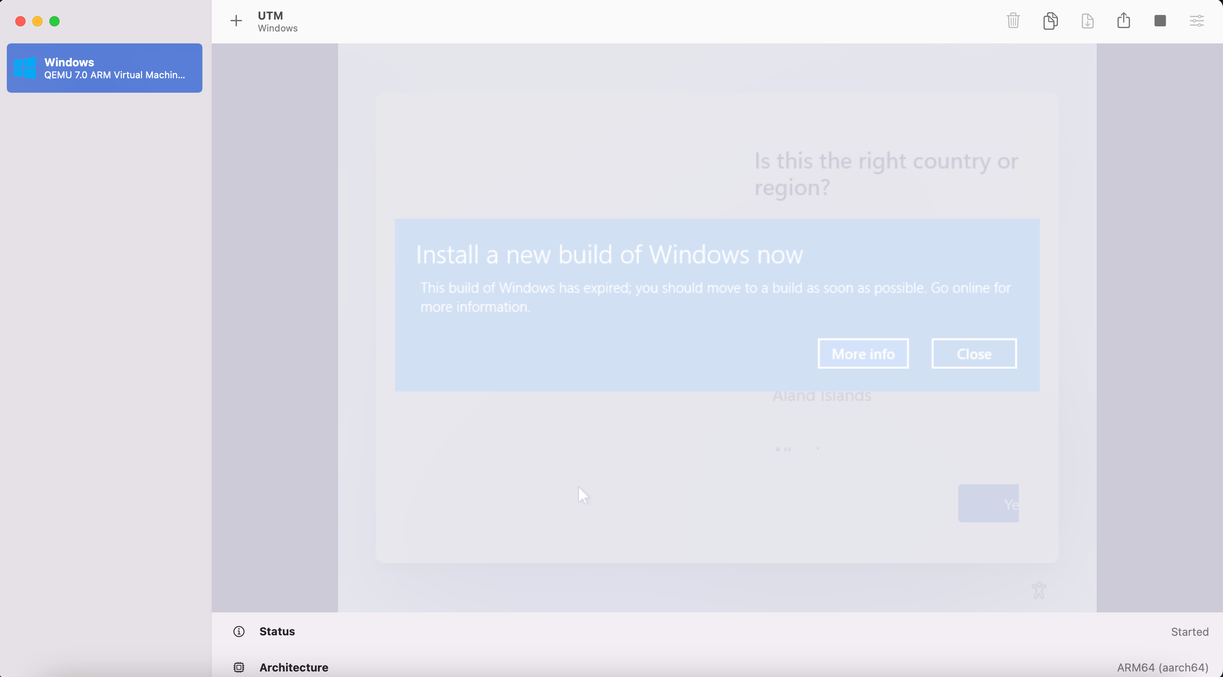Click the More info button

click(x=863, y=354)
